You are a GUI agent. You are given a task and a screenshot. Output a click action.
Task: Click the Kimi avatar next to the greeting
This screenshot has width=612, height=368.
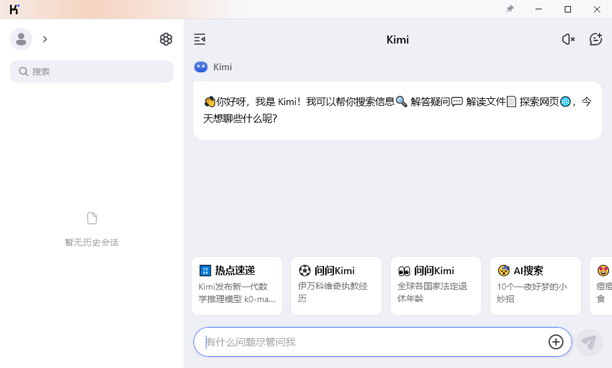(200, 67)
